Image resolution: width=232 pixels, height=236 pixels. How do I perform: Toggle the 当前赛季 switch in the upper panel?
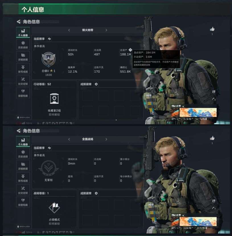point(49,39)
